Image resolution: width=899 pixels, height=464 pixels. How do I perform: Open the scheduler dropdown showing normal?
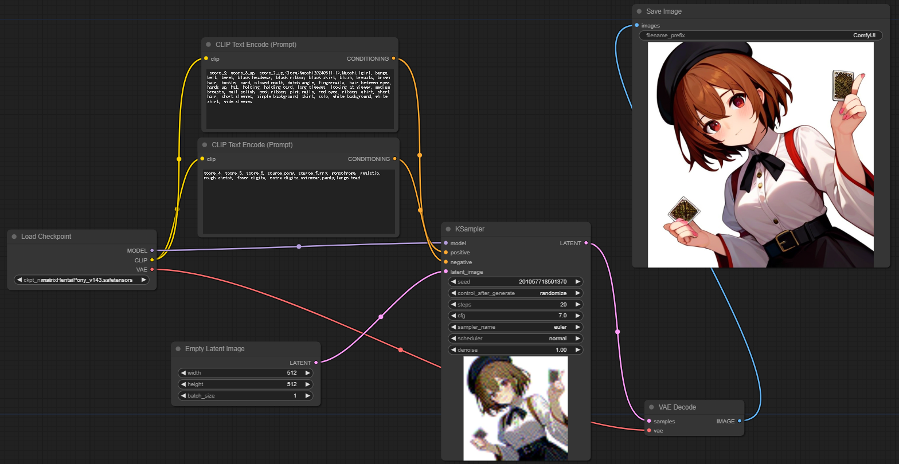coord(515,339)
